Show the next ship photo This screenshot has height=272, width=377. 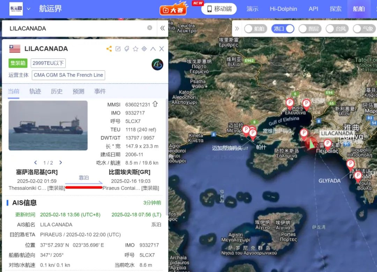[x=61, y=163]
